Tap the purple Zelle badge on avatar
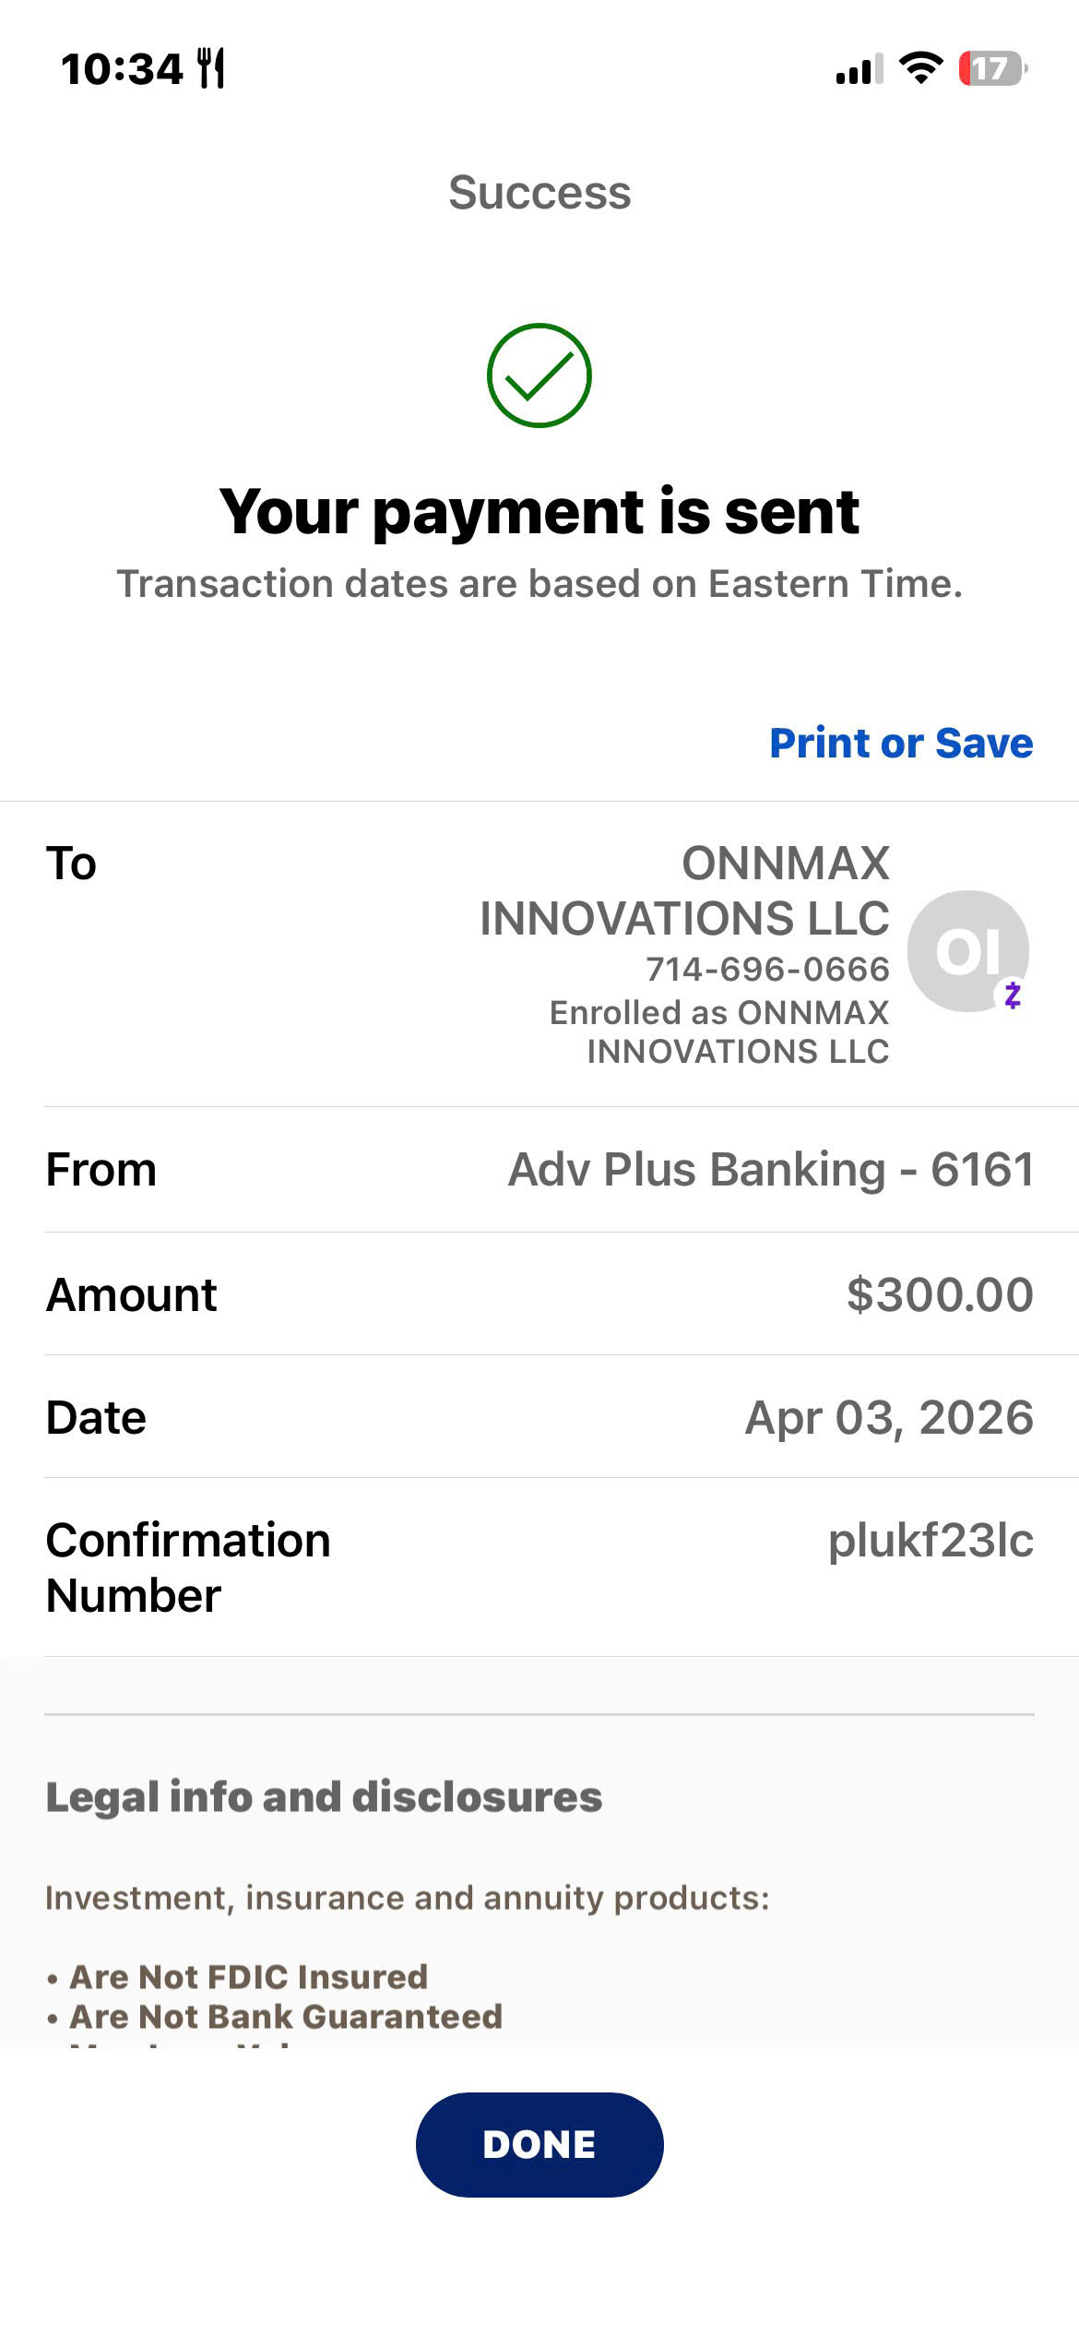The image size is (1079, 2336). tap(1013, 995)
